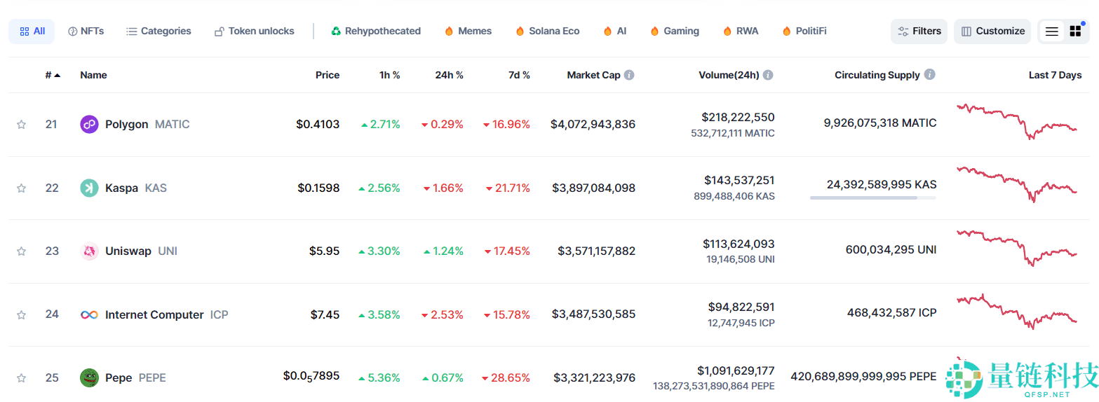The height and width of the screenshot is (402, 1099).
Task: Open the Categories tab
Action: (159, 32)
